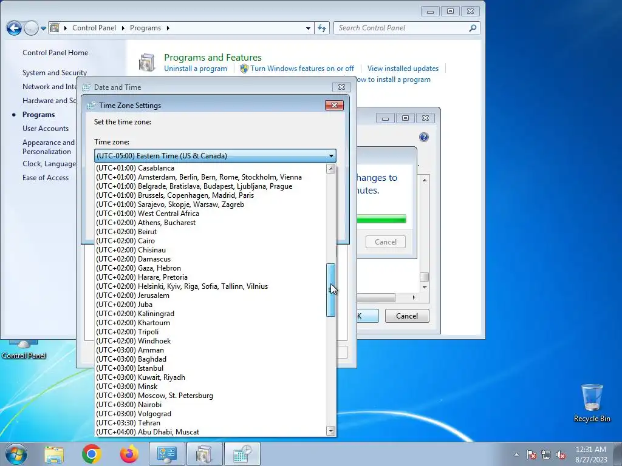Click Uninstall a program link

pyautogui.click(x=196, y=69)
